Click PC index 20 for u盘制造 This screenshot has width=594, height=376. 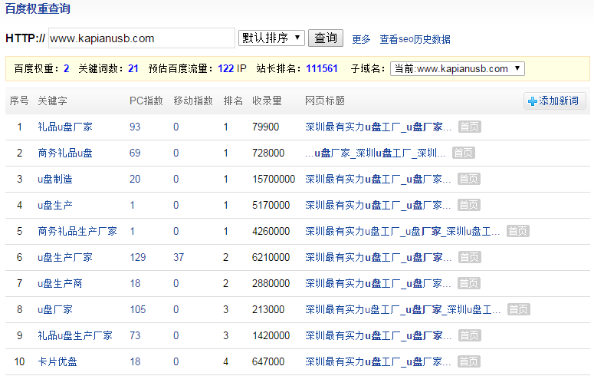pyautogui.click(x=135, y=179)
